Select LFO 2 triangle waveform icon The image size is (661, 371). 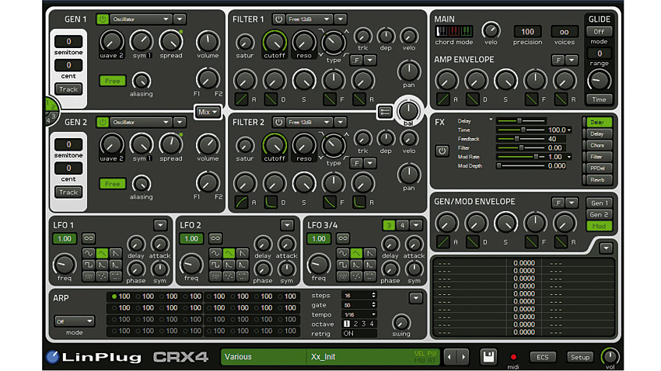point(229,253)
